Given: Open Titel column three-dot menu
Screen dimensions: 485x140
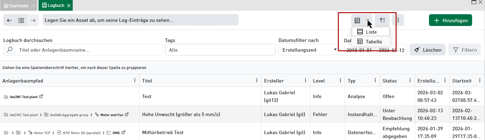Looking at the screenshot, I should click(257, 80).
